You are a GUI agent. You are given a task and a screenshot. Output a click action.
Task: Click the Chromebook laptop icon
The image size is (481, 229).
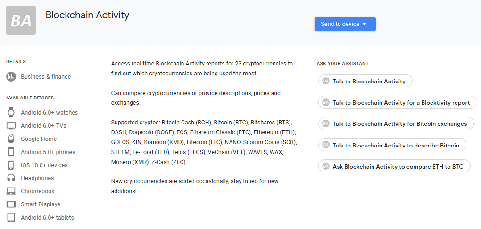(x=11, y=191)
